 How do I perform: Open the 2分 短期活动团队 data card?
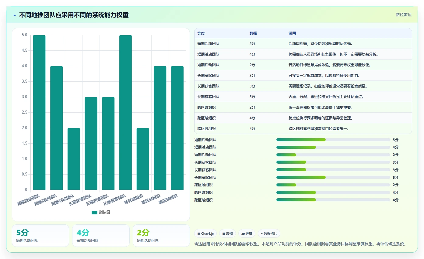click(x=161, y=236)
